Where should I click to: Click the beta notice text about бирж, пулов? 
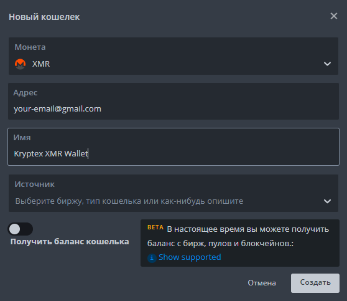238,236
